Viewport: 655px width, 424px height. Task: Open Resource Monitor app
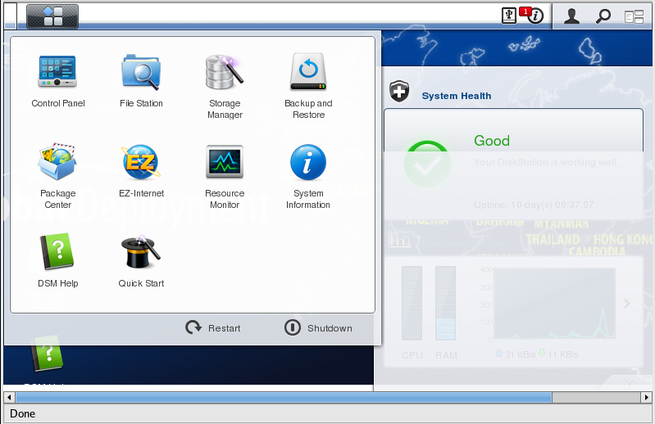[225, 176]
